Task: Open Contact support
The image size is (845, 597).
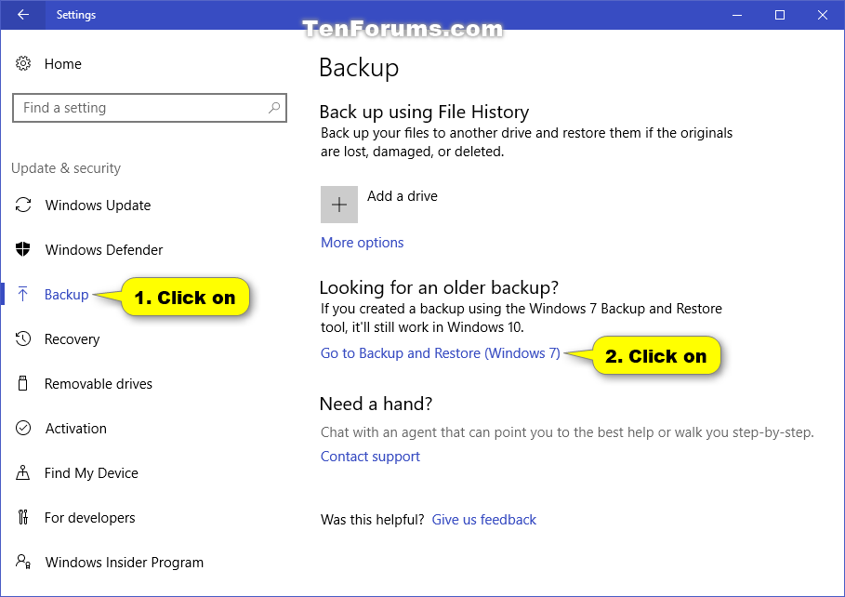Action: tap(369, 456)
